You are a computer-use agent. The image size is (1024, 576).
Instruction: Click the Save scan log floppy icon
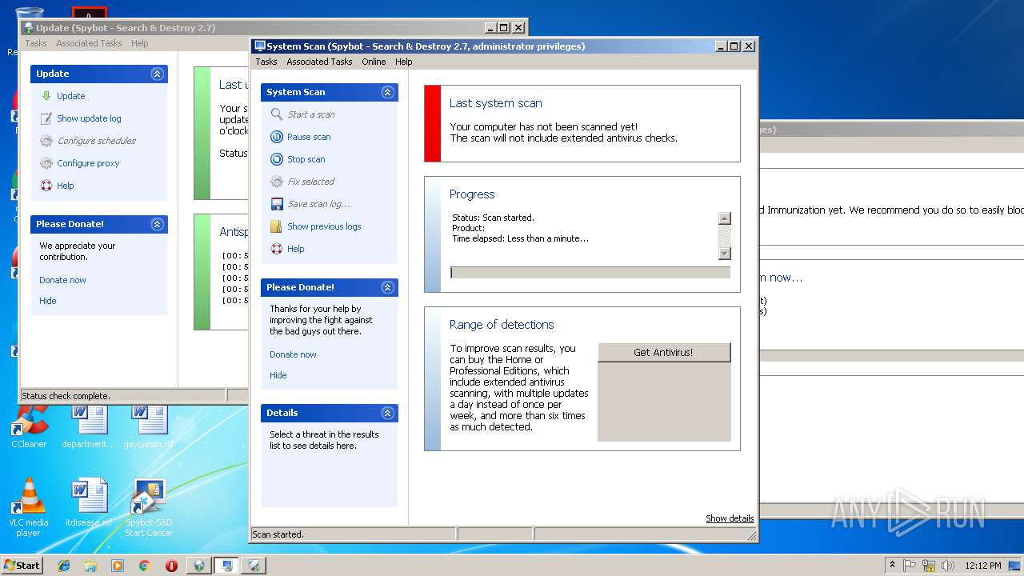click(x=277, y=204)
